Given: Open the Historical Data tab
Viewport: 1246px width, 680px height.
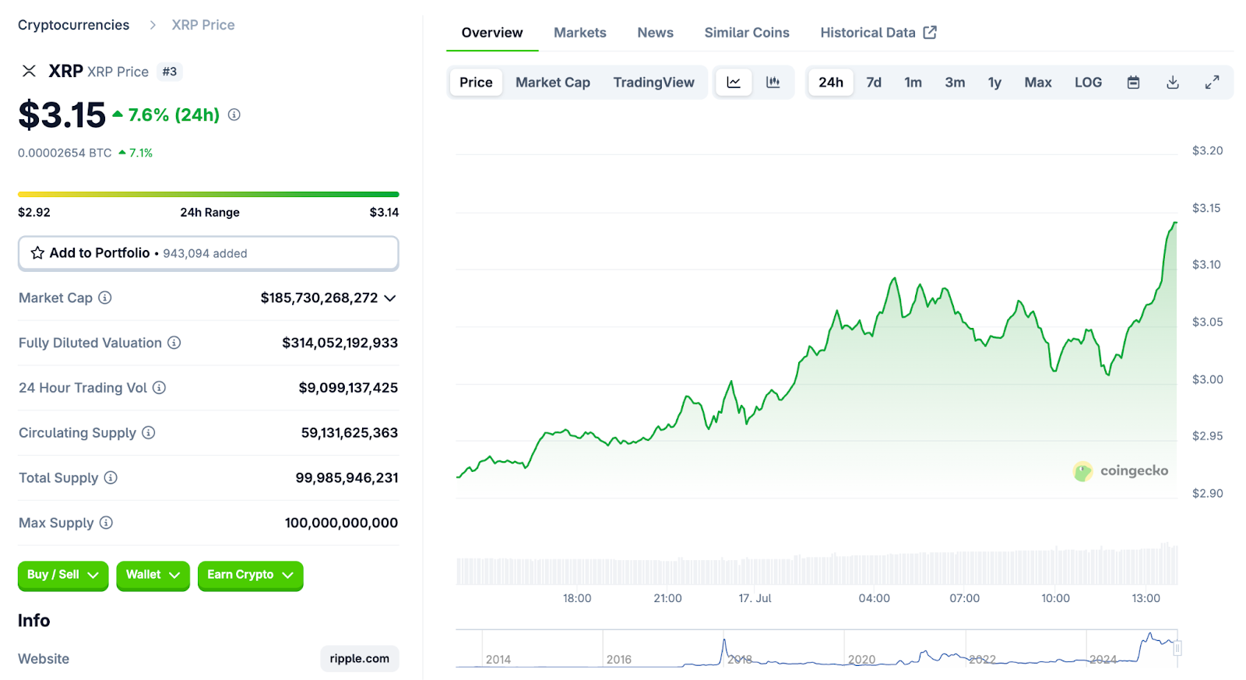Looking at the screenshot, I should click(878, 33).
